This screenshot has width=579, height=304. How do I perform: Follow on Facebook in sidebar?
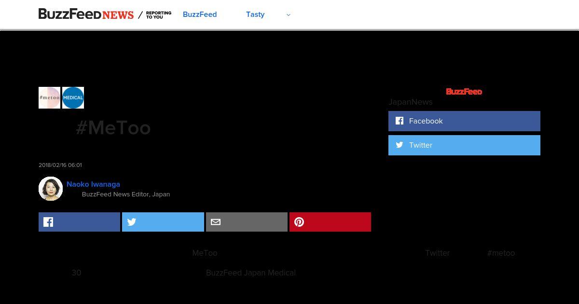(464, 121)
